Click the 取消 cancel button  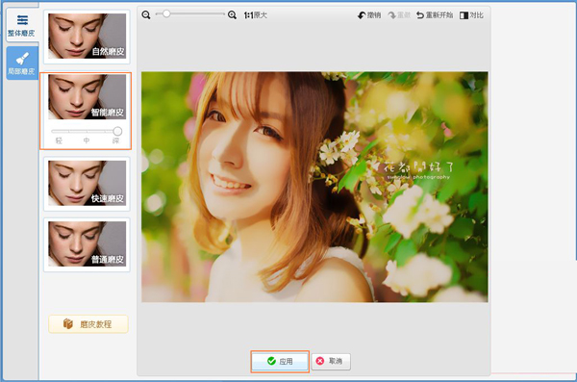pos(331,362)
